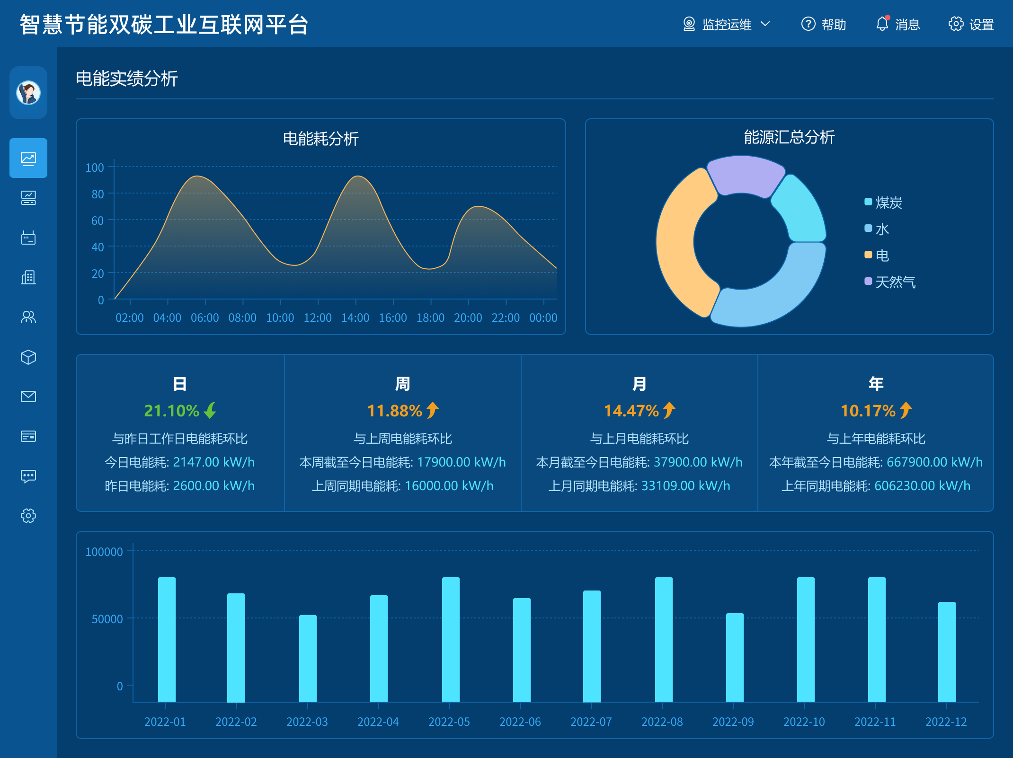Click the building/enterprise sidebar icon
The width and height of the screenshot is (1013, 758).
pyautogui.click(x=28, y=278)
